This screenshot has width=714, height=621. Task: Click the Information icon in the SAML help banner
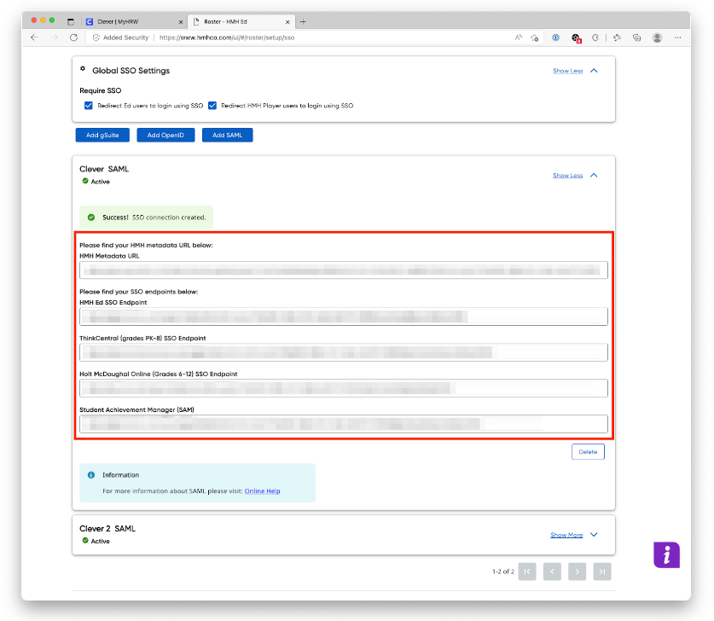(91, 475)
